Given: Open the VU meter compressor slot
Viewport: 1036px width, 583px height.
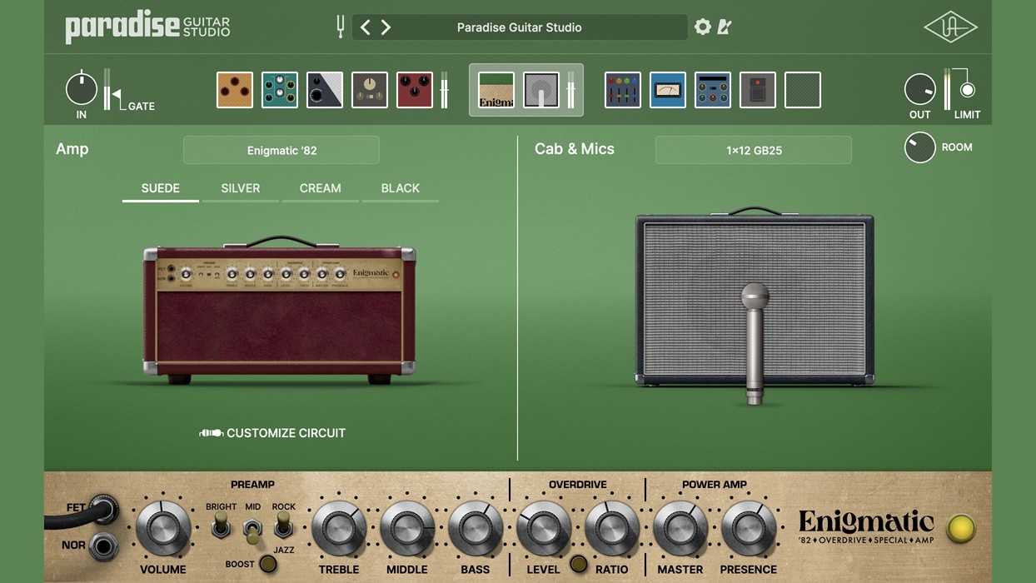Looking at the screenshot, I should 668,90.
